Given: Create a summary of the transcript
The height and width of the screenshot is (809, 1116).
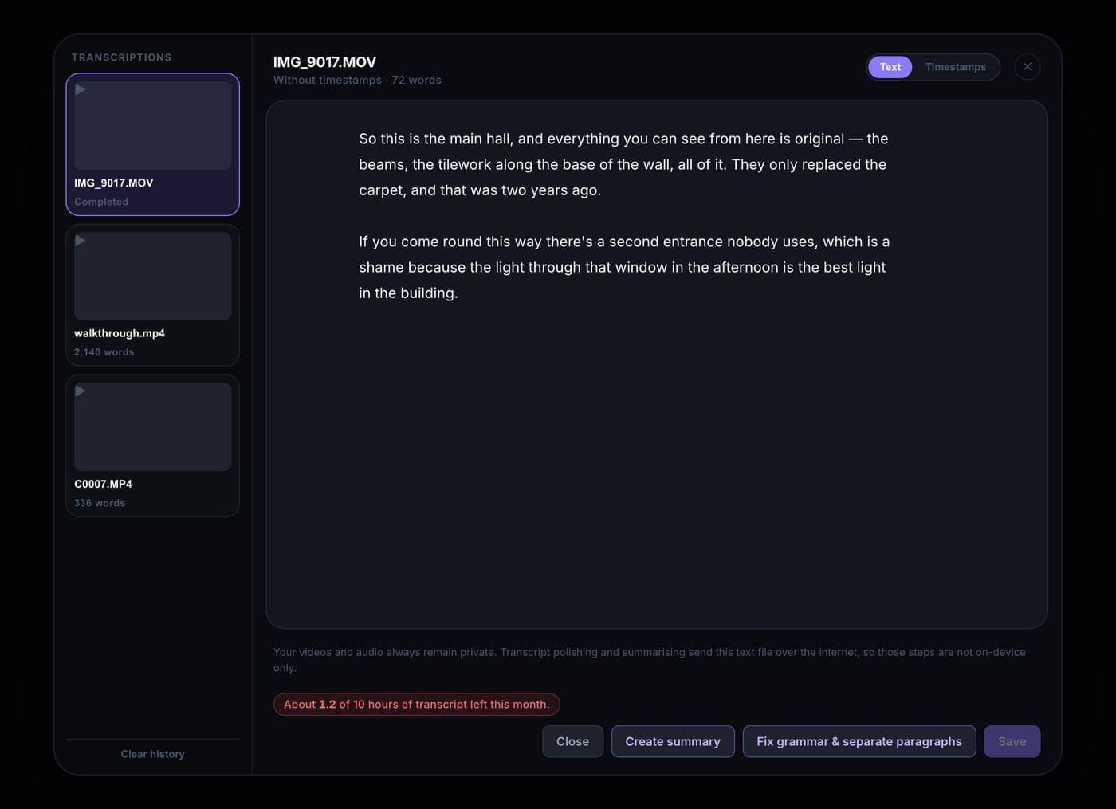Looking at the screenshot, I should [673, 741].
